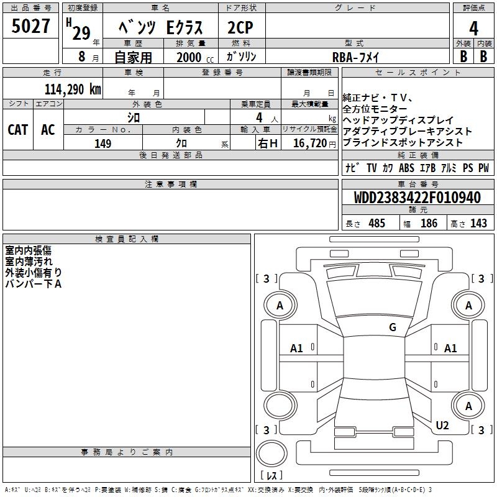This screenshot has width=497, height=497.
Task: Select the color number 149
Action: click(103, 144)
